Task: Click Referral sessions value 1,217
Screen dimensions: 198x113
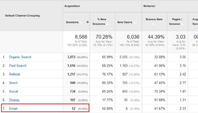Action: pyautogui.click(x=71, y=74)
